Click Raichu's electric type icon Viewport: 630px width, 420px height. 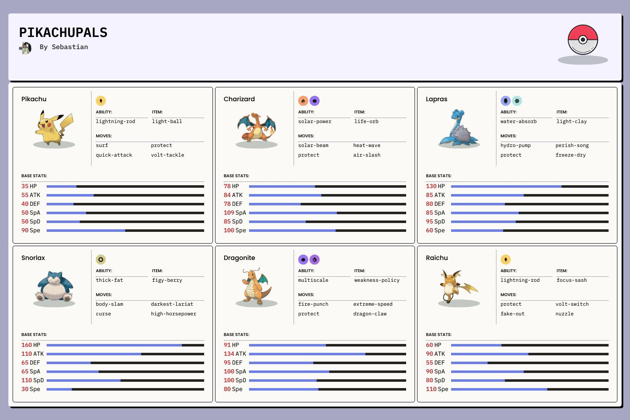pos(505,260)
